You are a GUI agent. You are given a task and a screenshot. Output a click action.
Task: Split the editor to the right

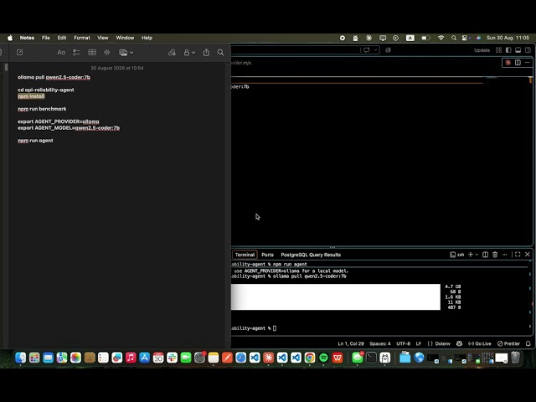click(x=518, y=63)
